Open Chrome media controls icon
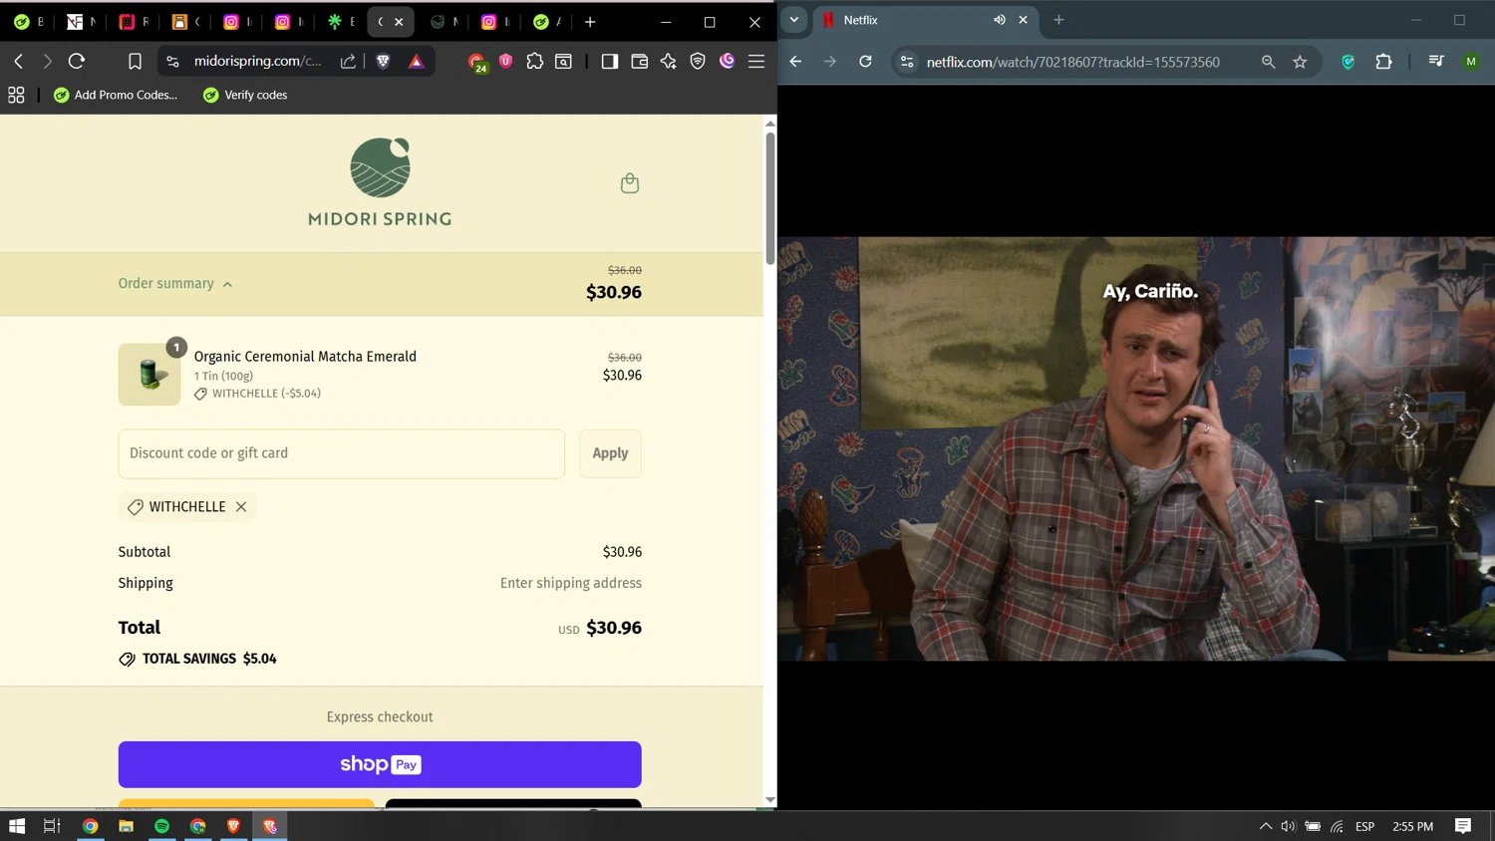1495x841 pixels. point(1436,62)
